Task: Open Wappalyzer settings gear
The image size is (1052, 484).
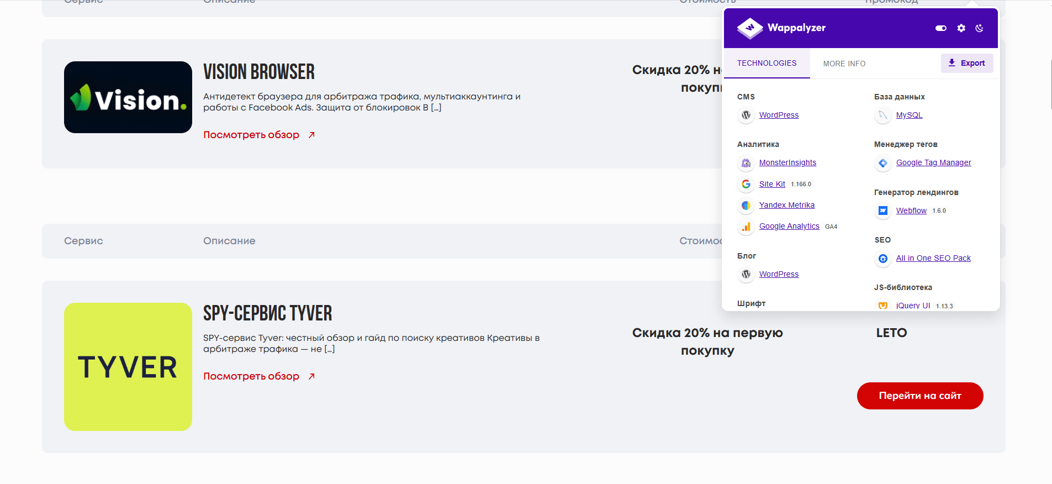Action: point(961,28)
